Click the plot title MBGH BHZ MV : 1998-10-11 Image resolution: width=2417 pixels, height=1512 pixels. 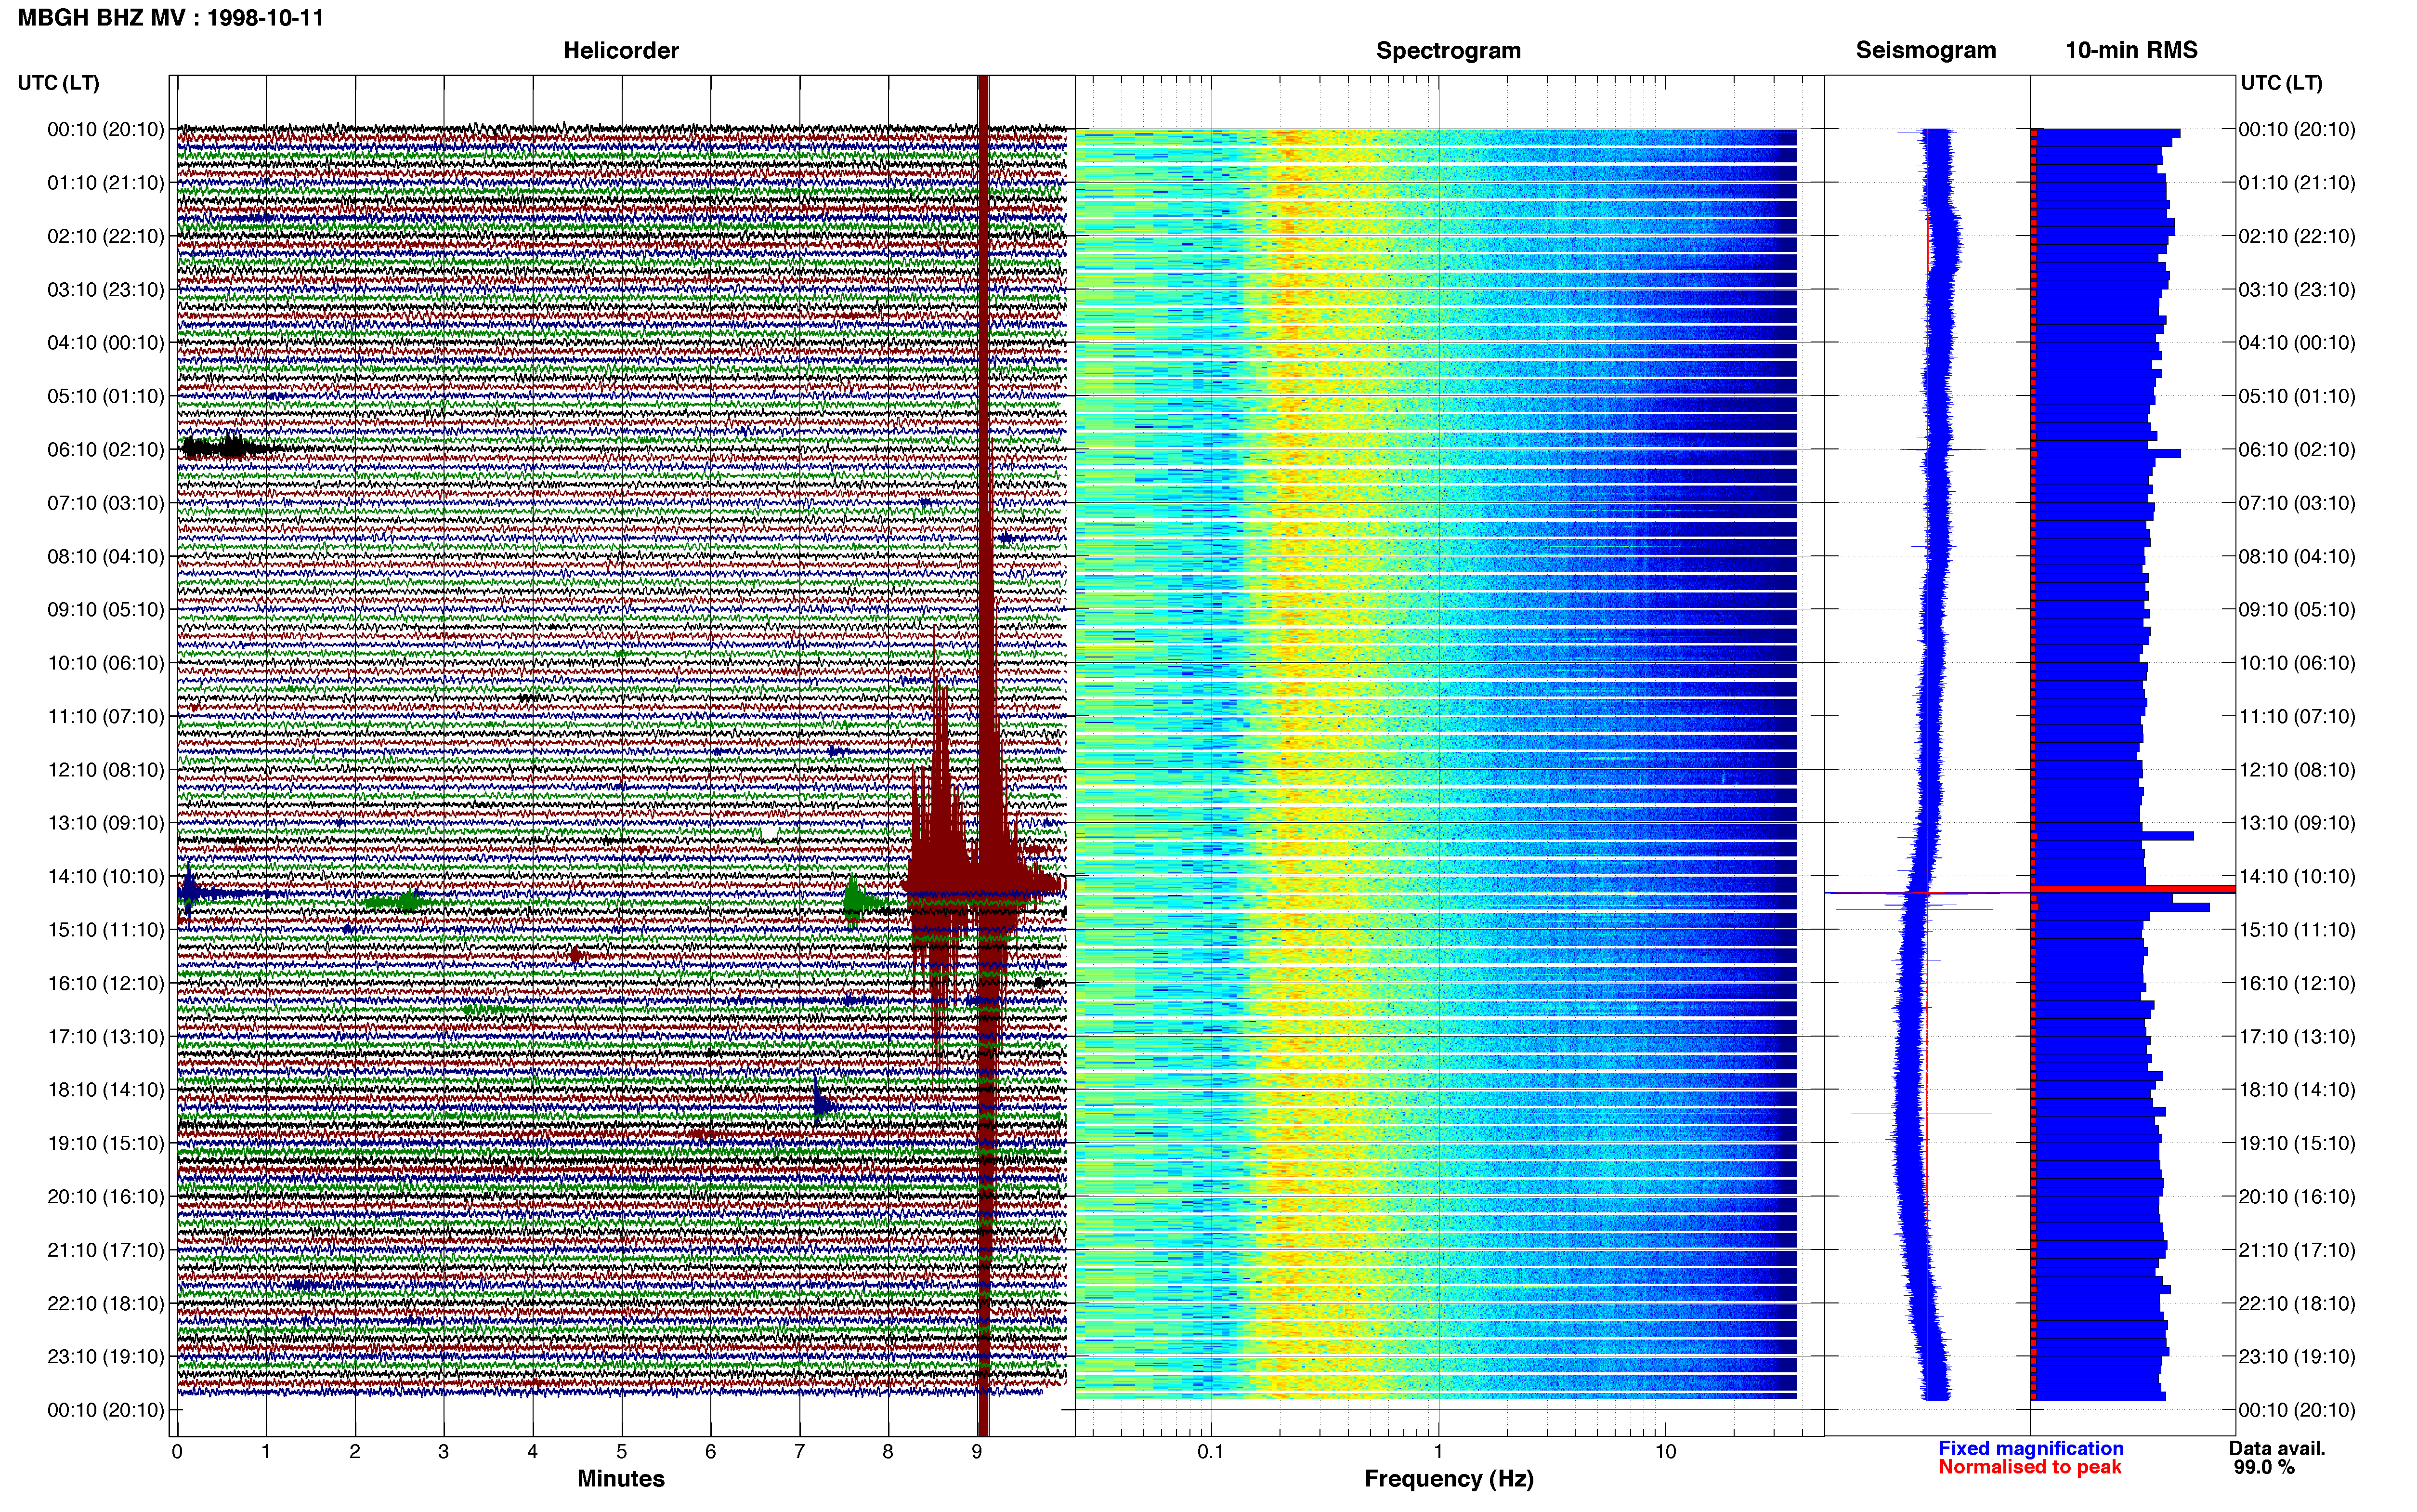[171, 17]
